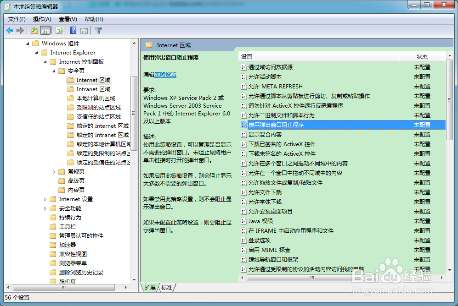The image size is (458, 306).
Task: Select the 管理员认可的控件 tree item
Action: pos(81,236)
